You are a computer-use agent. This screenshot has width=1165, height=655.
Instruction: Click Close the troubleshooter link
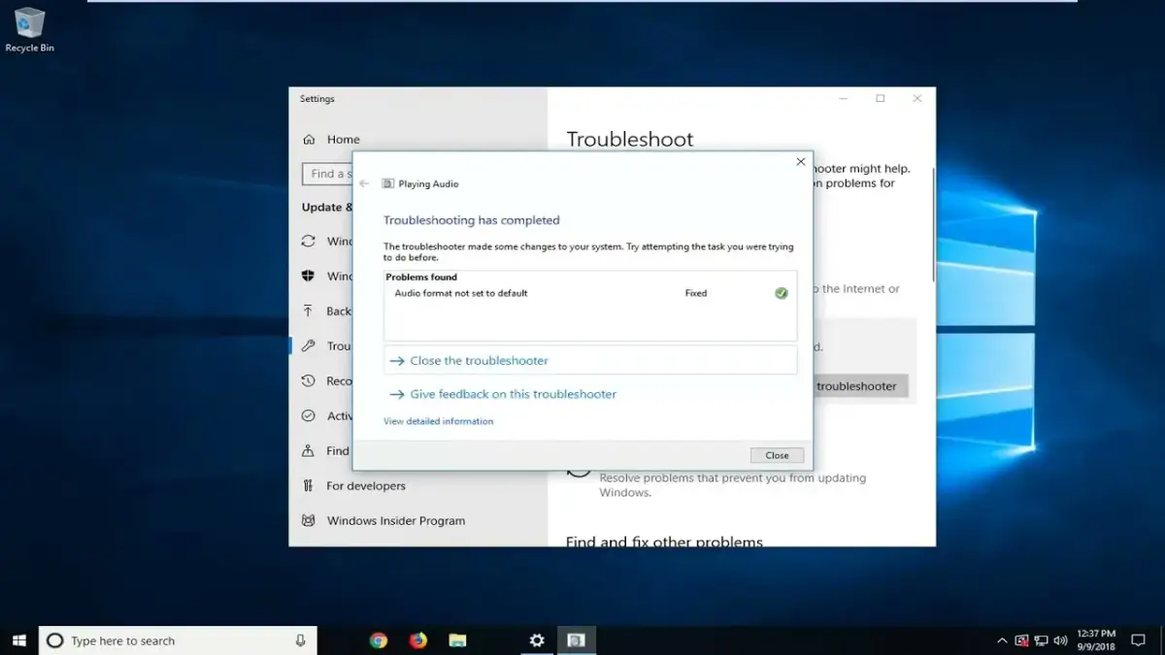tap(477, 360)
